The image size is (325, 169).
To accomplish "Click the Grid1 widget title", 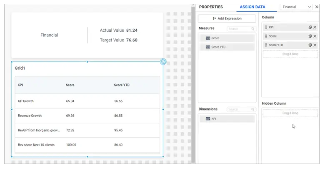I will (20, 68).
